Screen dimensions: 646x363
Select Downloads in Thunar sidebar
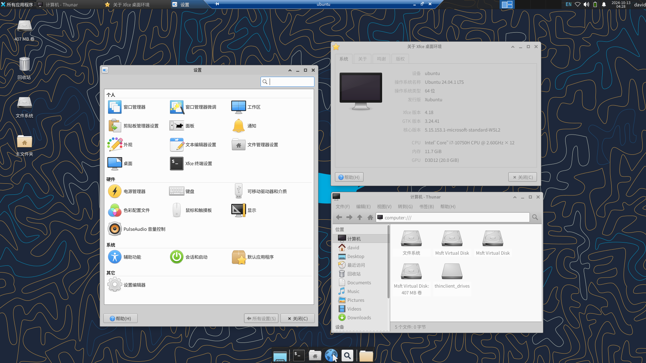pos(360,318)
